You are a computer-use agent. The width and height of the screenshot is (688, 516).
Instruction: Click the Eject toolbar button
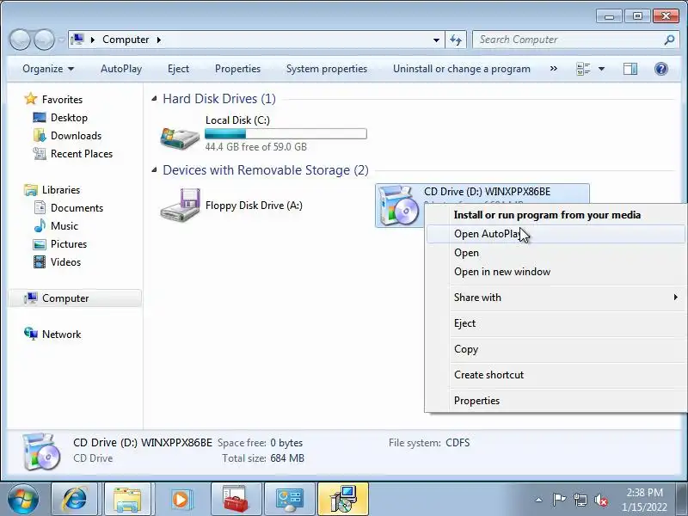(178, 69)
